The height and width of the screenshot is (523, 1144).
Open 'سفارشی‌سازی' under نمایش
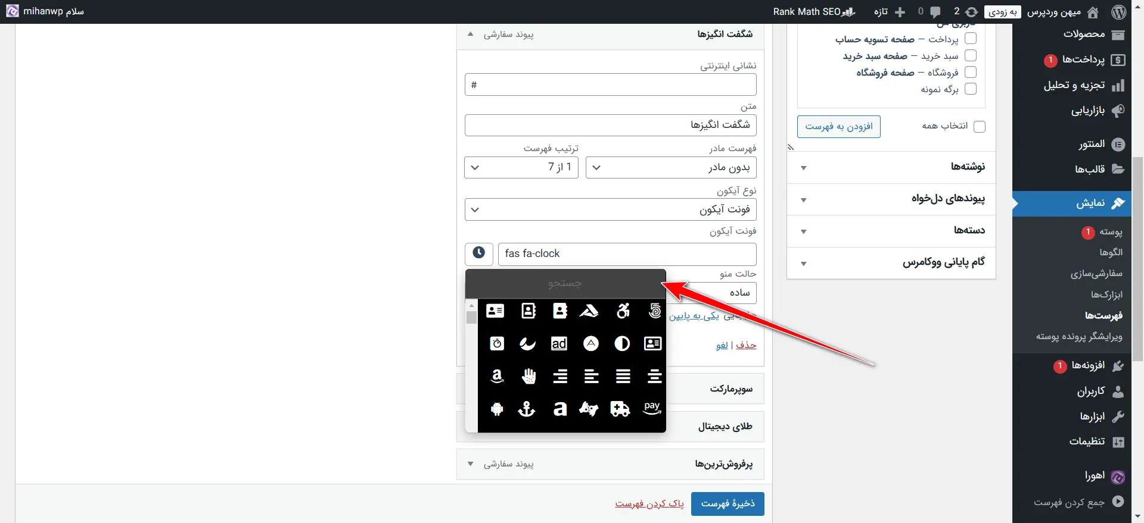click(1096, 274)
